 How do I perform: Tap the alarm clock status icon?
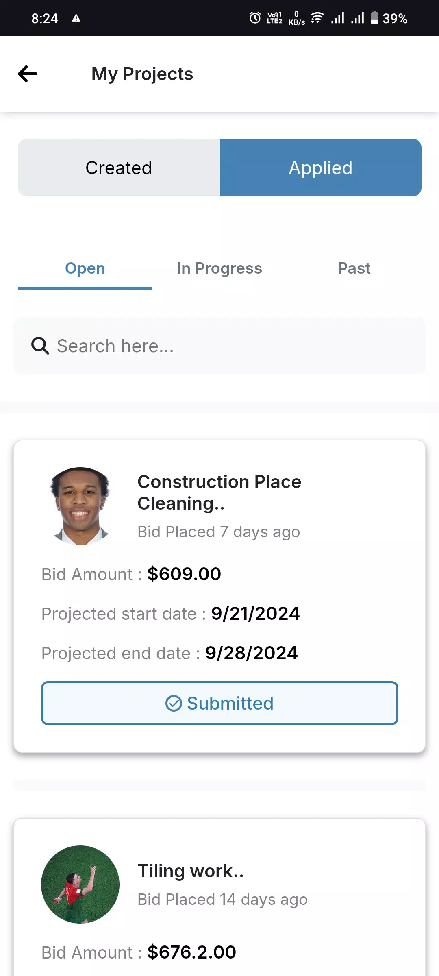tap(255, 18)
